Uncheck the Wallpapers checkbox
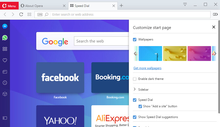The image size is (220, 127). pyautogui.click(x=135, y=40)
